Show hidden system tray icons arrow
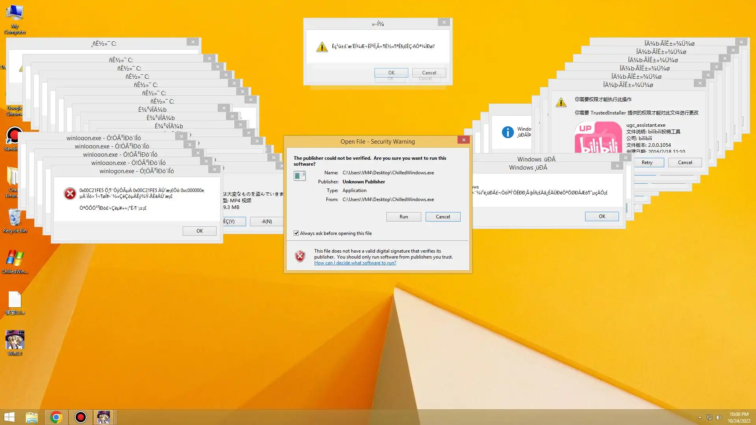This screenshot has width=756, height=425. pos(700,418)
